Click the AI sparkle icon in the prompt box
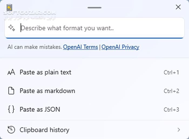Viewport: 189px width, 139px height. click(x=12, y=28)
